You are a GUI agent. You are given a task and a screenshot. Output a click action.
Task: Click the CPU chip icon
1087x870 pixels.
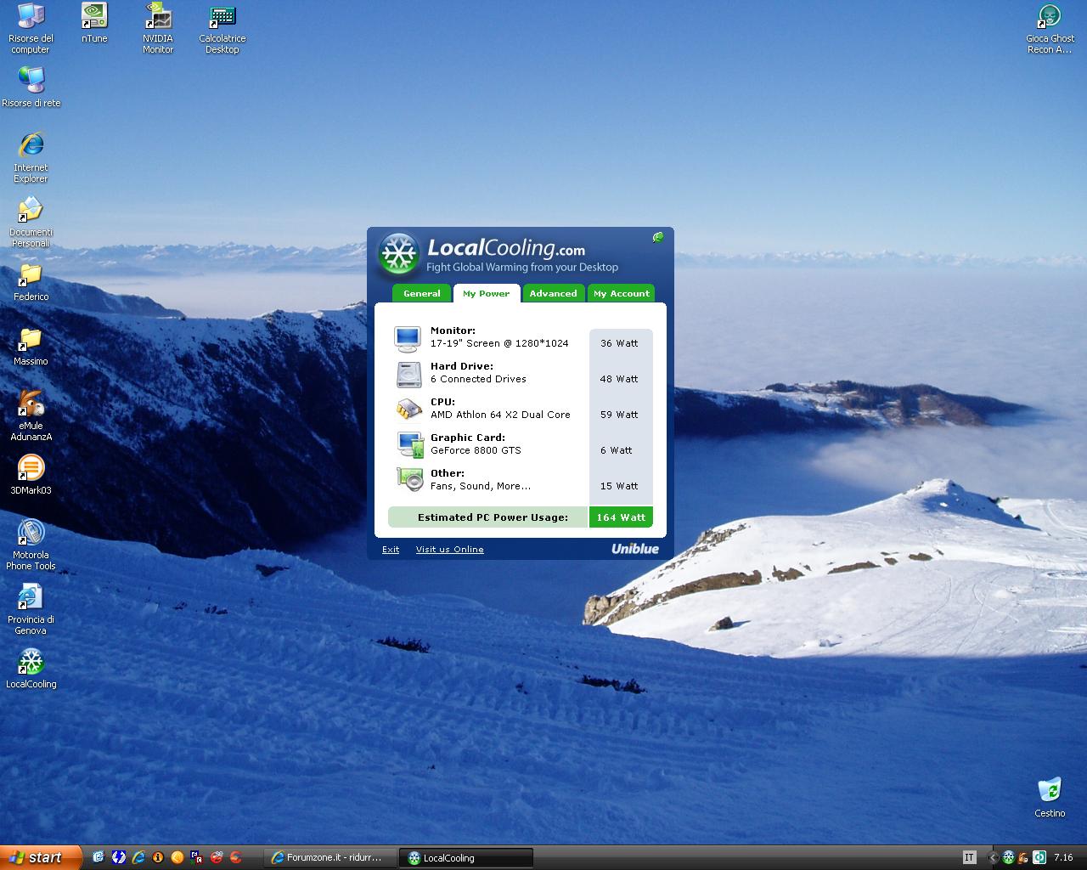pyautogui.click(x=408, y=410)
